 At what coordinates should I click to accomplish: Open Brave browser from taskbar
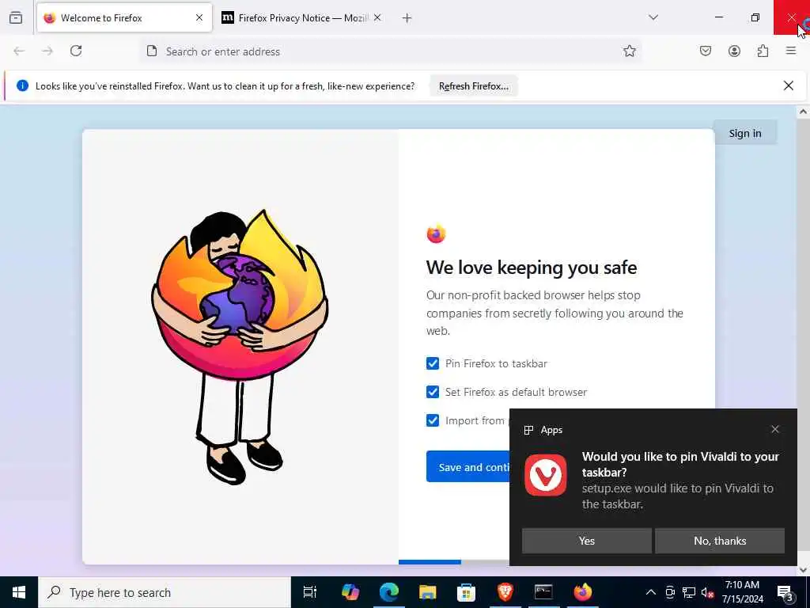tap(505, 592)
